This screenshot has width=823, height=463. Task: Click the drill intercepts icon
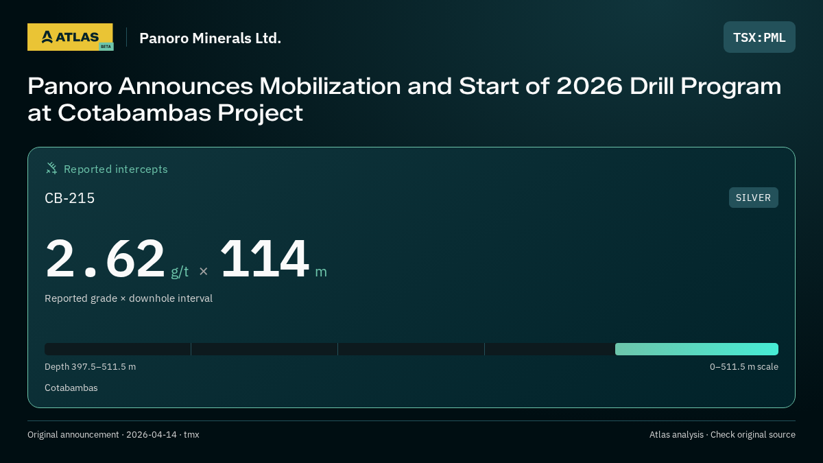(x=51, y=169)
